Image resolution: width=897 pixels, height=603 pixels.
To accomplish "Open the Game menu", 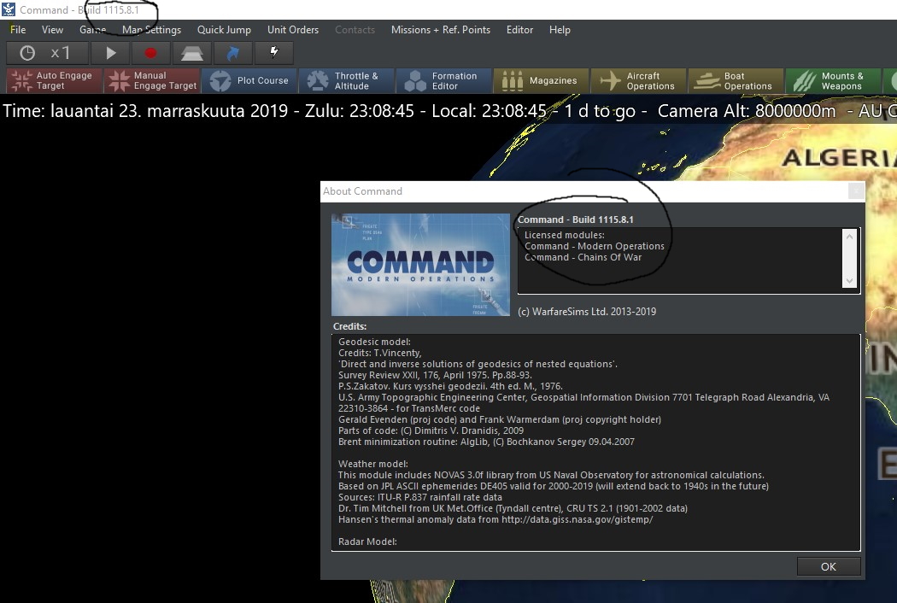I will point(93,29).
